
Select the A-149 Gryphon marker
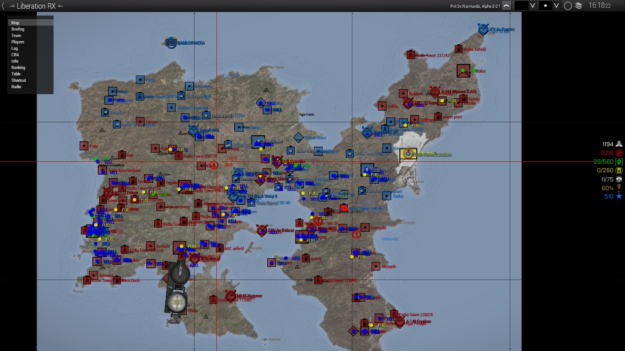click(400, 322)
